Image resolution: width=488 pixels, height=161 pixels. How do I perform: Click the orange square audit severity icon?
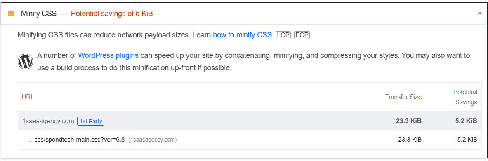(11, 14)
